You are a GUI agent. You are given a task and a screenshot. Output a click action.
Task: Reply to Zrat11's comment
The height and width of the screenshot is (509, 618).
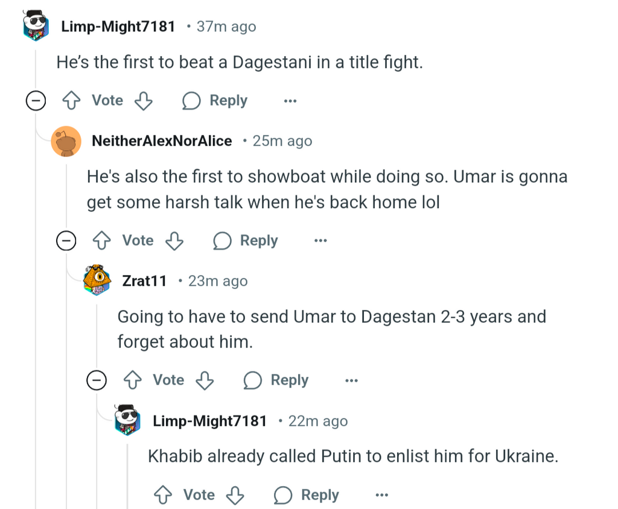pyautogui.click(x=277, y=380)
